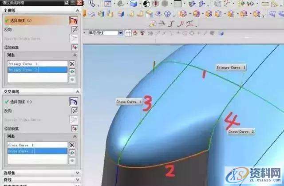Open the 单条曲线 curve rule dropdown

(120, 33)
